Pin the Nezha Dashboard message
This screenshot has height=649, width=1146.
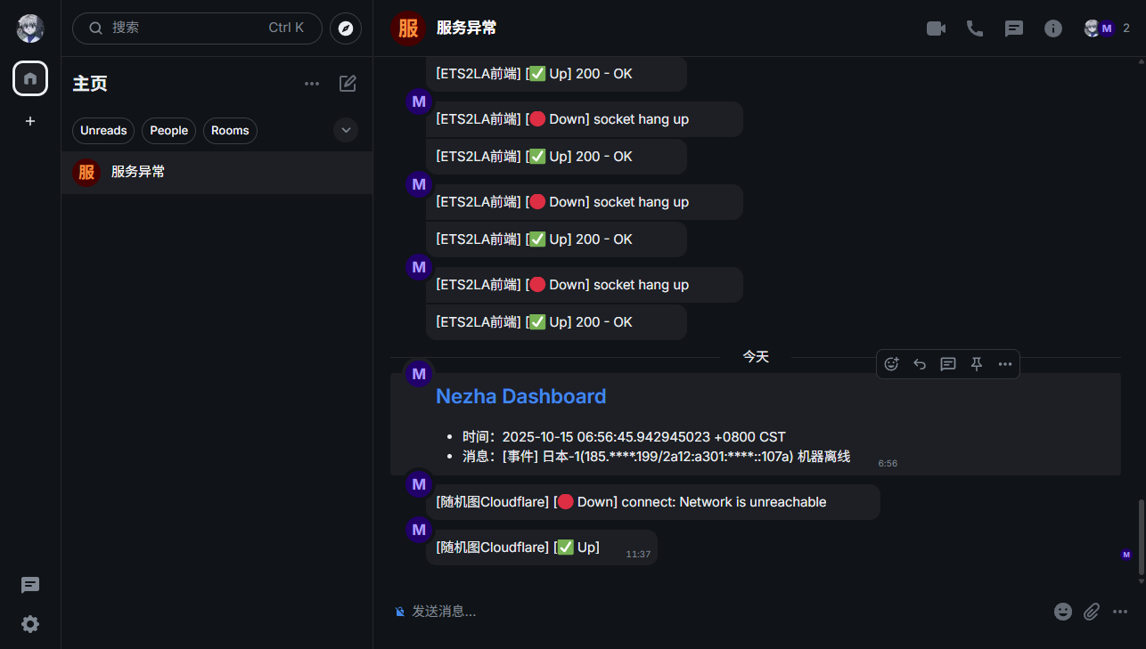coord(977,363)
